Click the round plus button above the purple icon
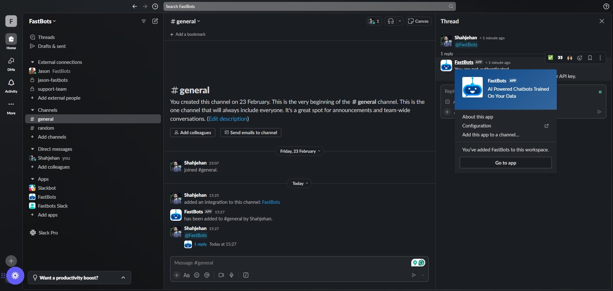 [11, 261]
